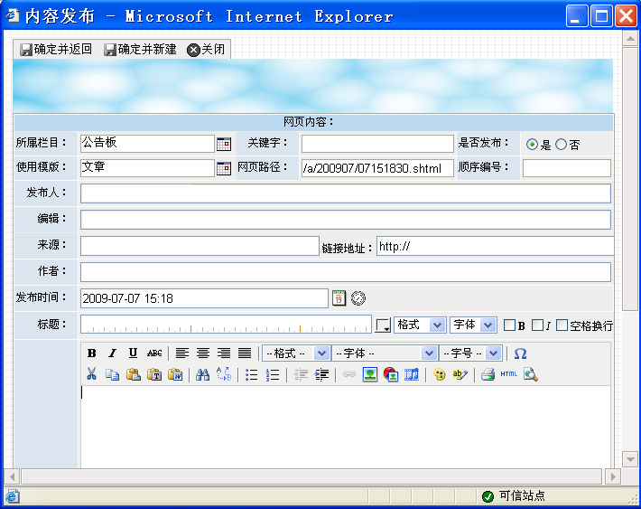Click 关闭 toolbar button
This screenshot has width=641, height=509.
tap(206, 50)
